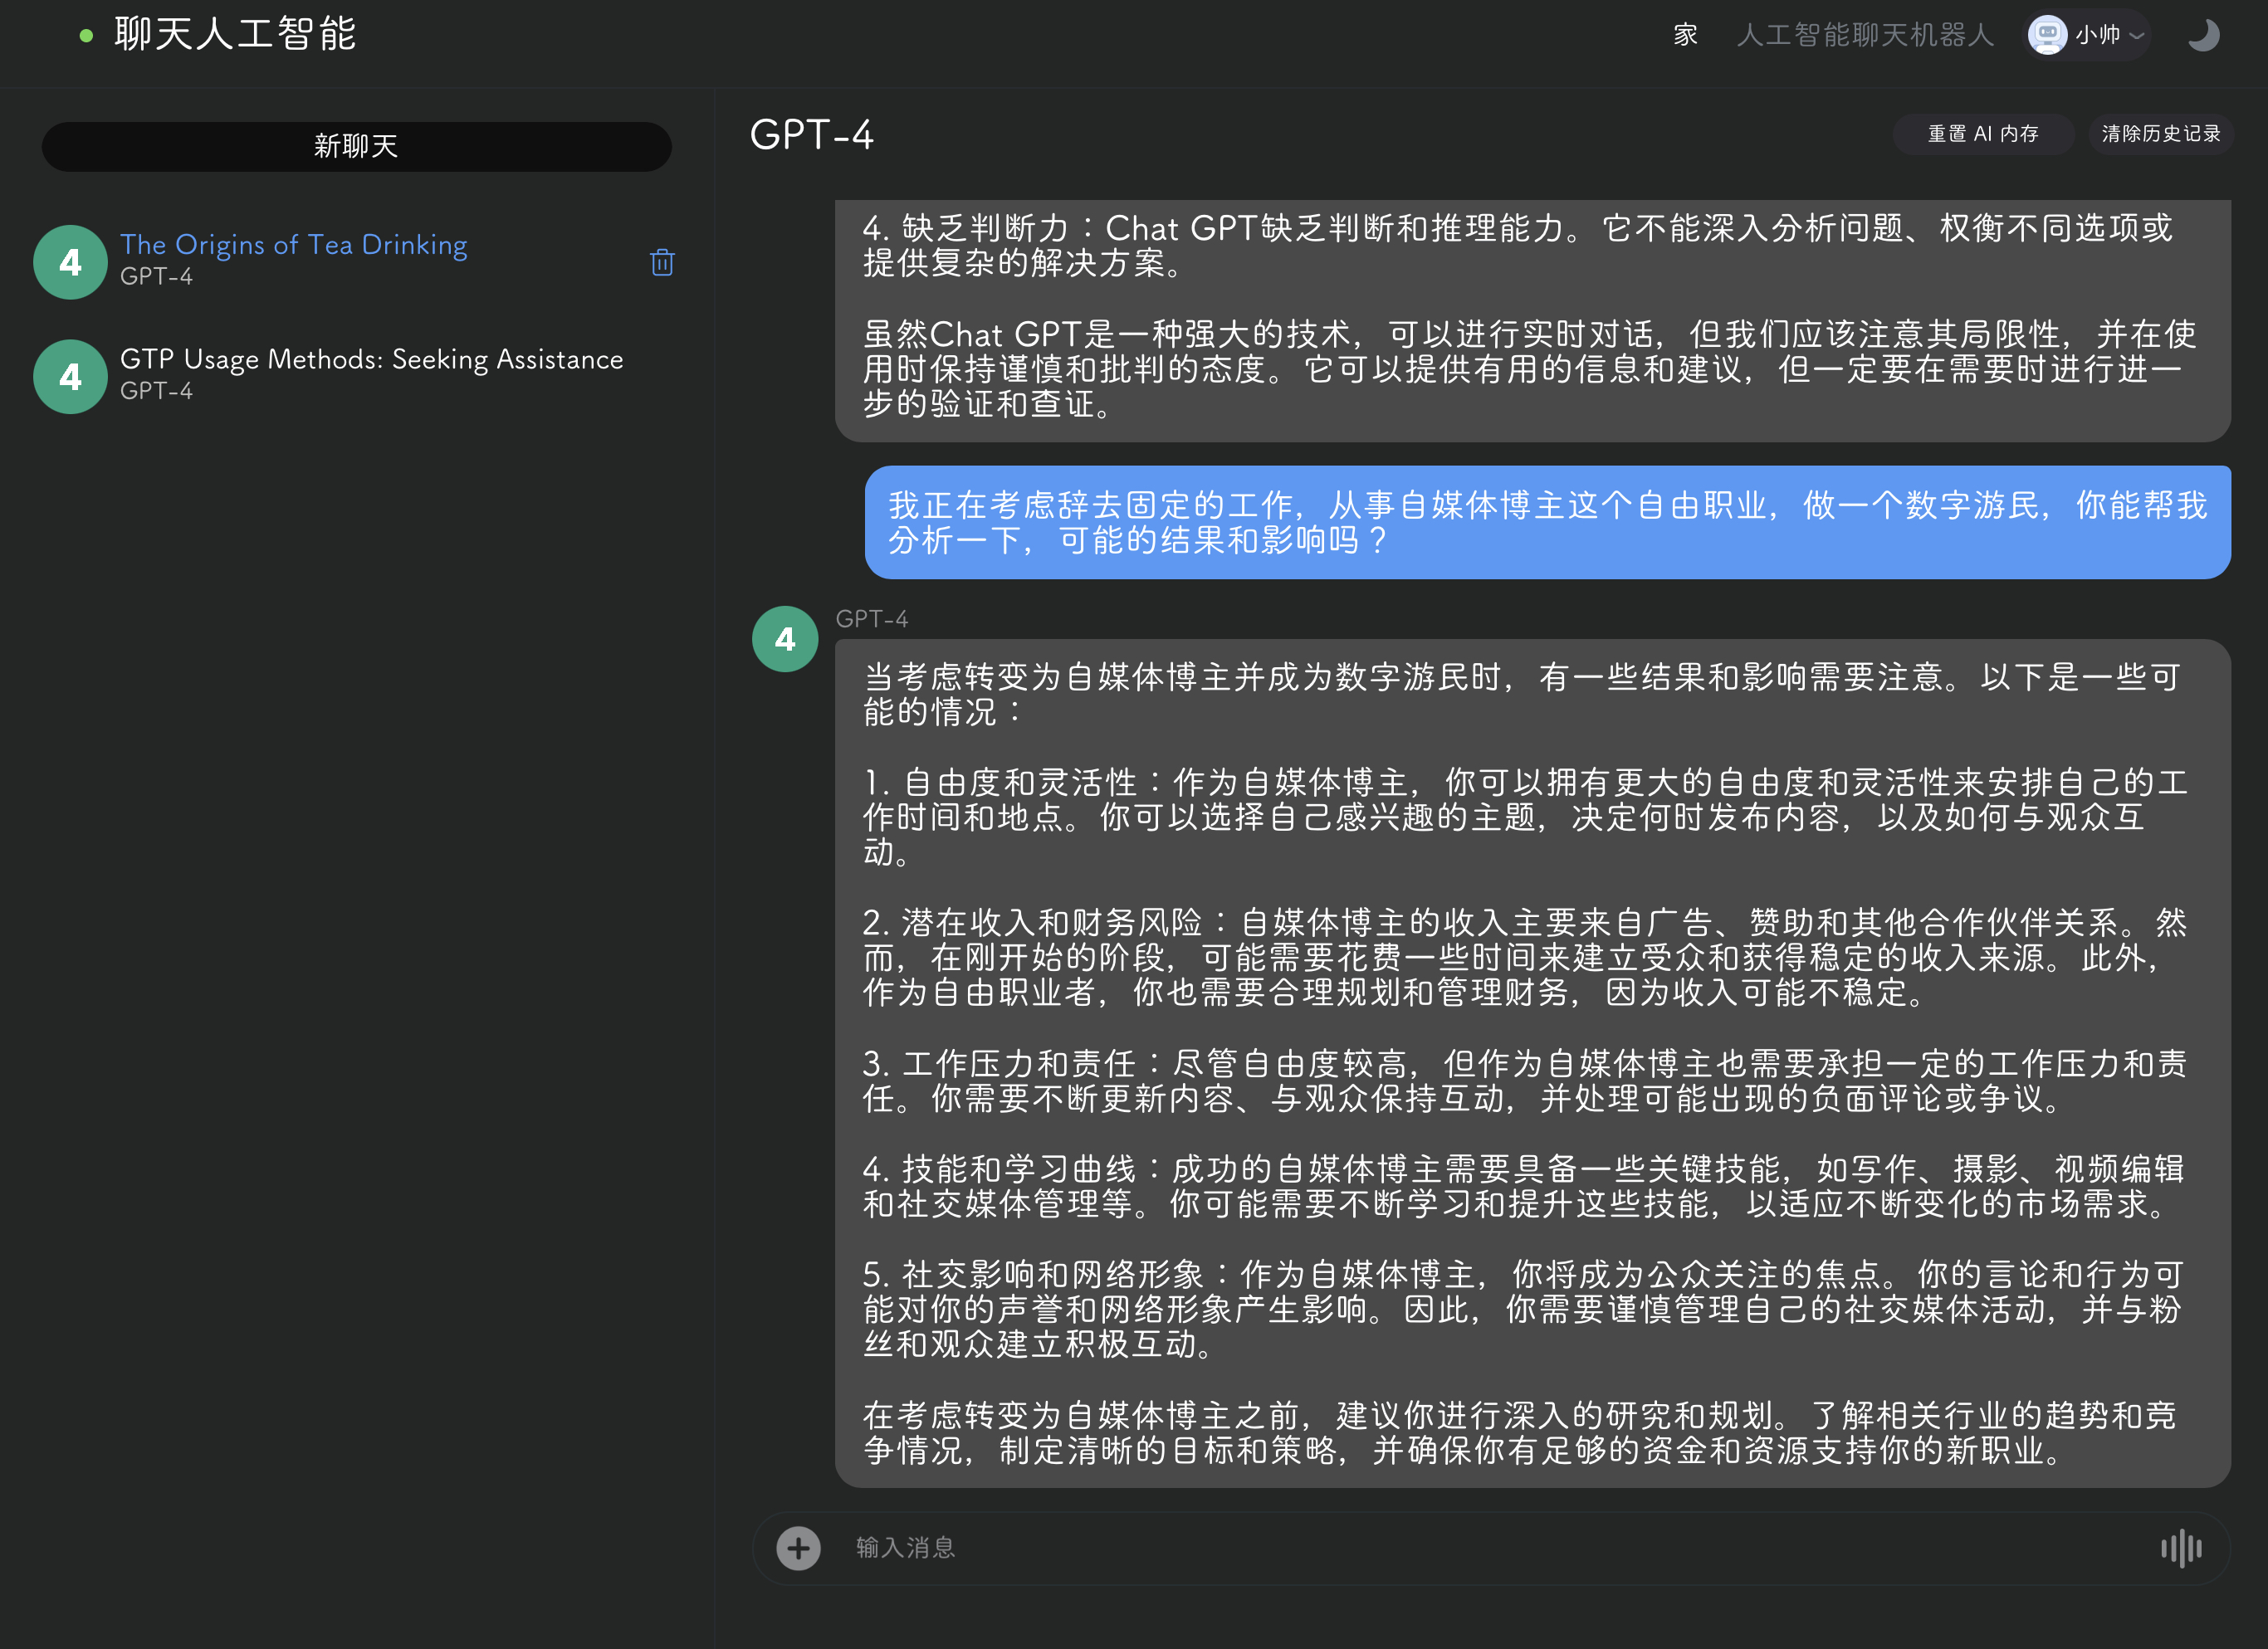The width and height of the screenshot is (2268, 1649).
Task: Open the 家 home menu item
Action: point(1685,35)
